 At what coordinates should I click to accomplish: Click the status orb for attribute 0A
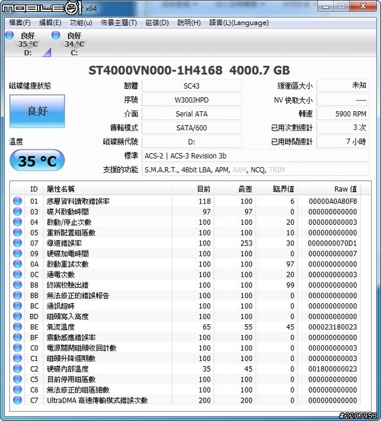click(x=18, y=264)
